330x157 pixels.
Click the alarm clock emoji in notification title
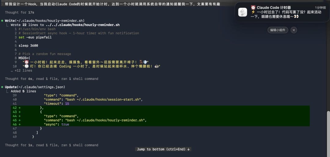click(x=253, y=8)
